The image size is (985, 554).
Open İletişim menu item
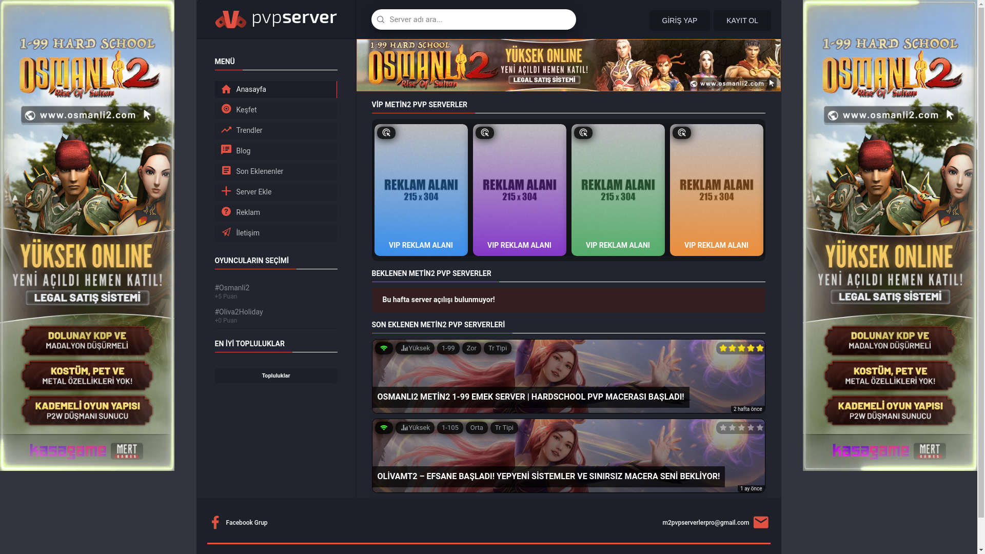point(275,233)
